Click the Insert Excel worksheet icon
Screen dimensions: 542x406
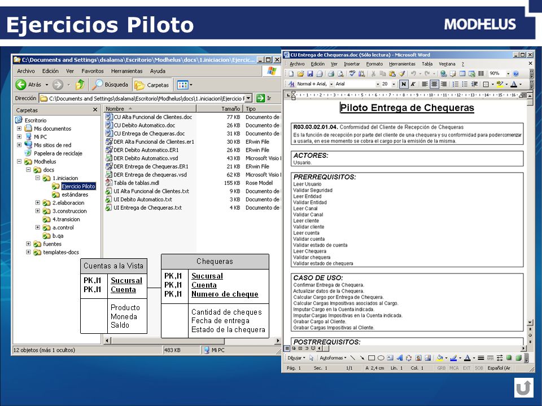[x=471, y=73]
